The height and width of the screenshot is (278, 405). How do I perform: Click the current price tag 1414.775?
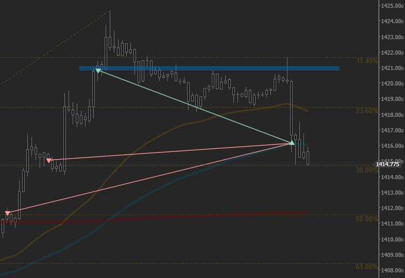click(x=387, y=164)
